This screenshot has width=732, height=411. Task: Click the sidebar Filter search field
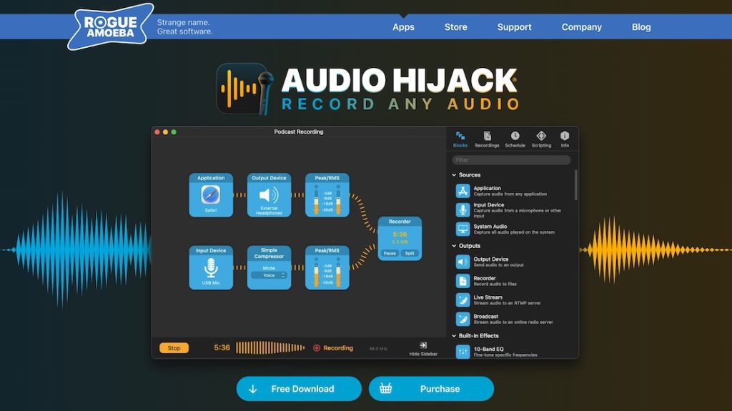pyautogui.click(x=512, y=160)
